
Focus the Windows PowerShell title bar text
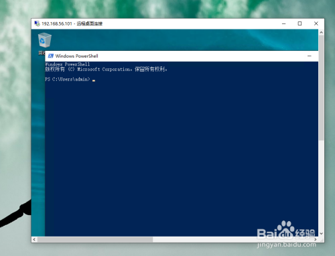(76, 56)
